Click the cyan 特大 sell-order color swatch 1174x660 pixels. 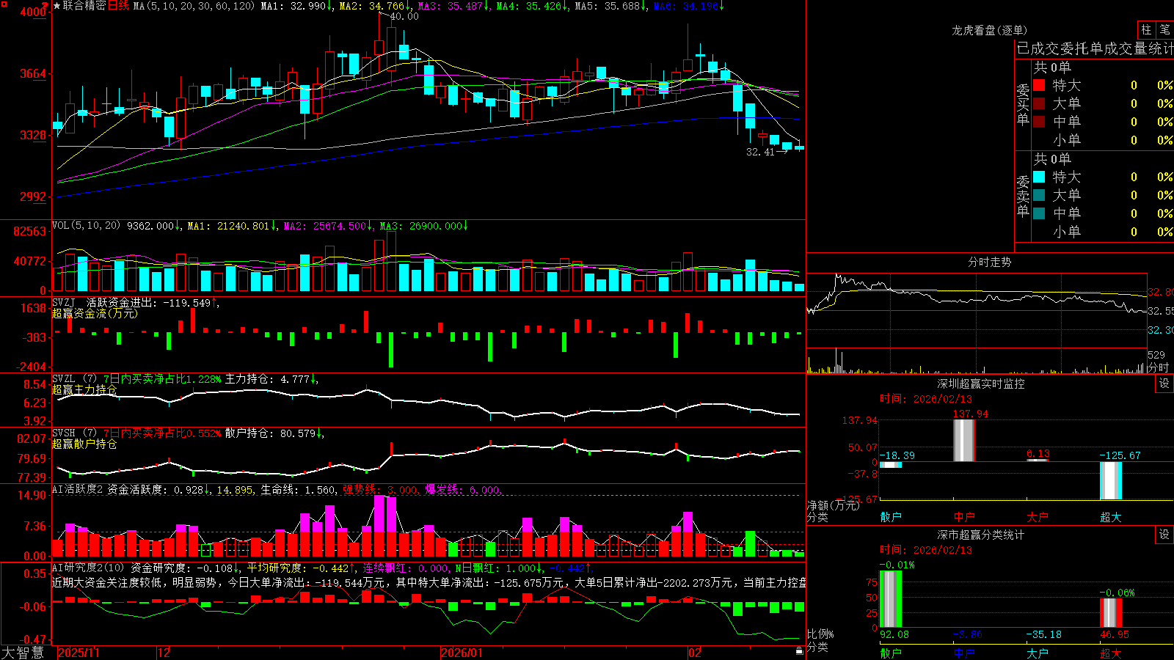pos(1039,177)
